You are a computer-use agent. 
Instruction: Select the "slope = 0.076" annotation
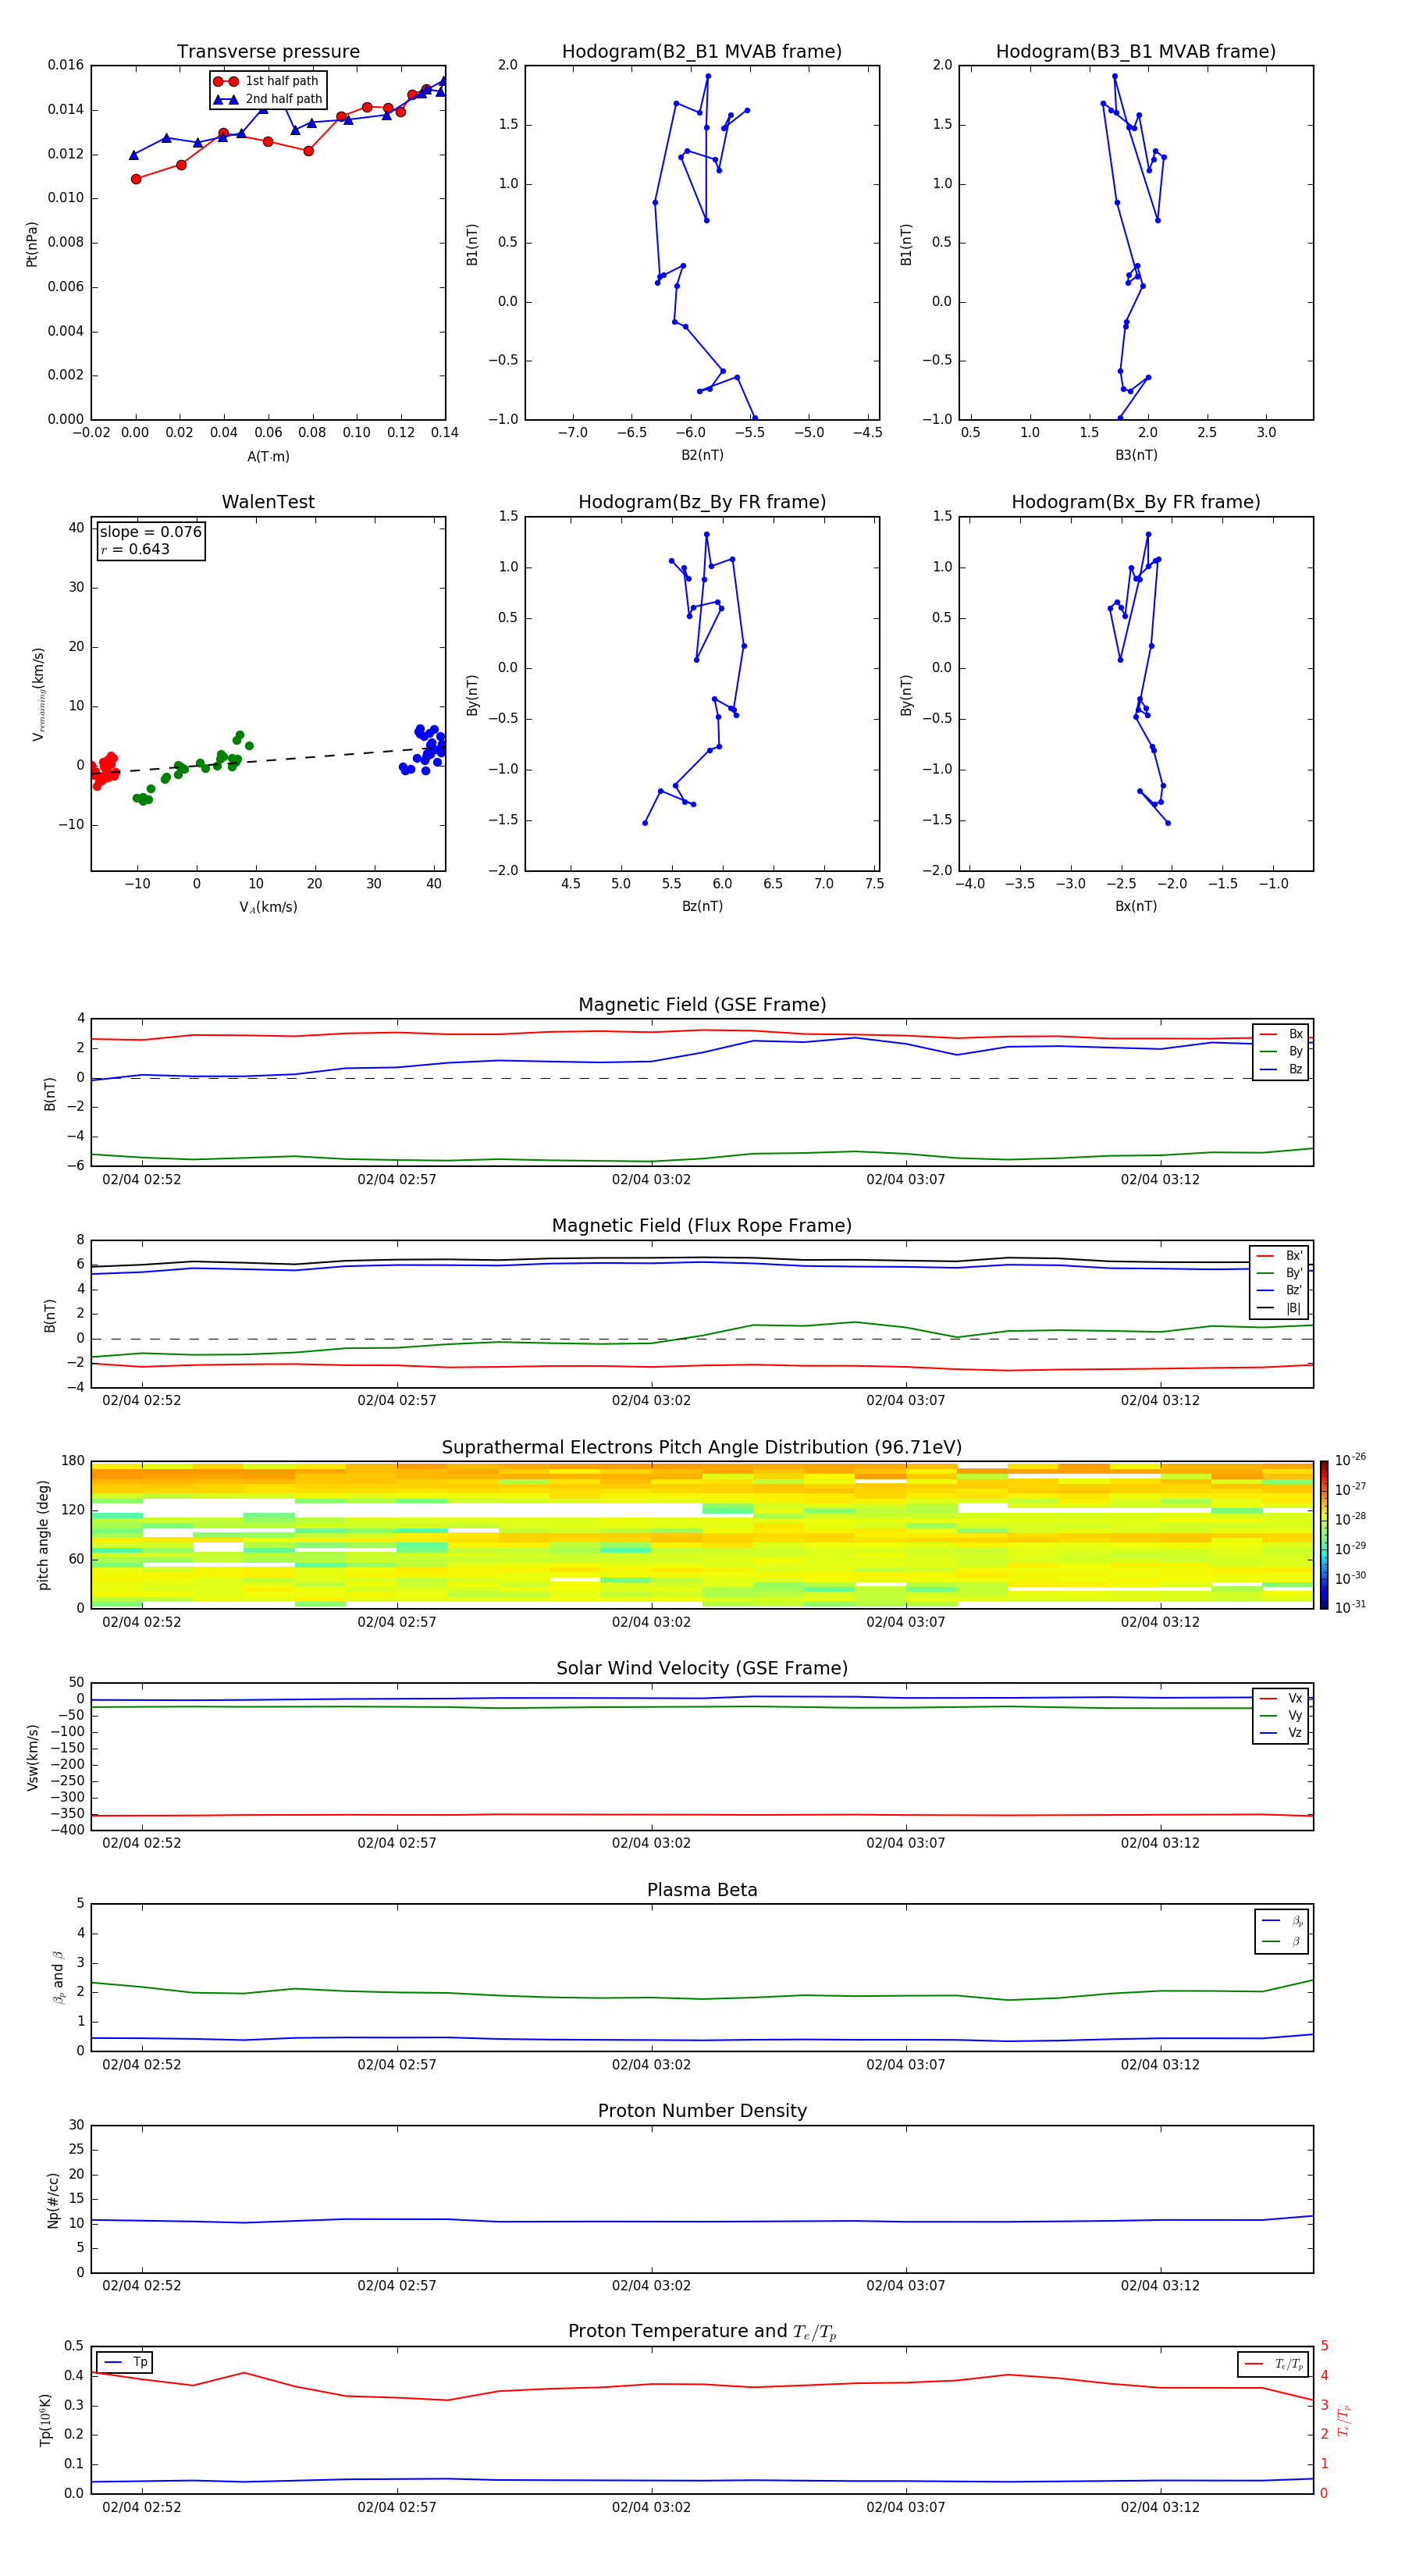click(x=150, y=532)
